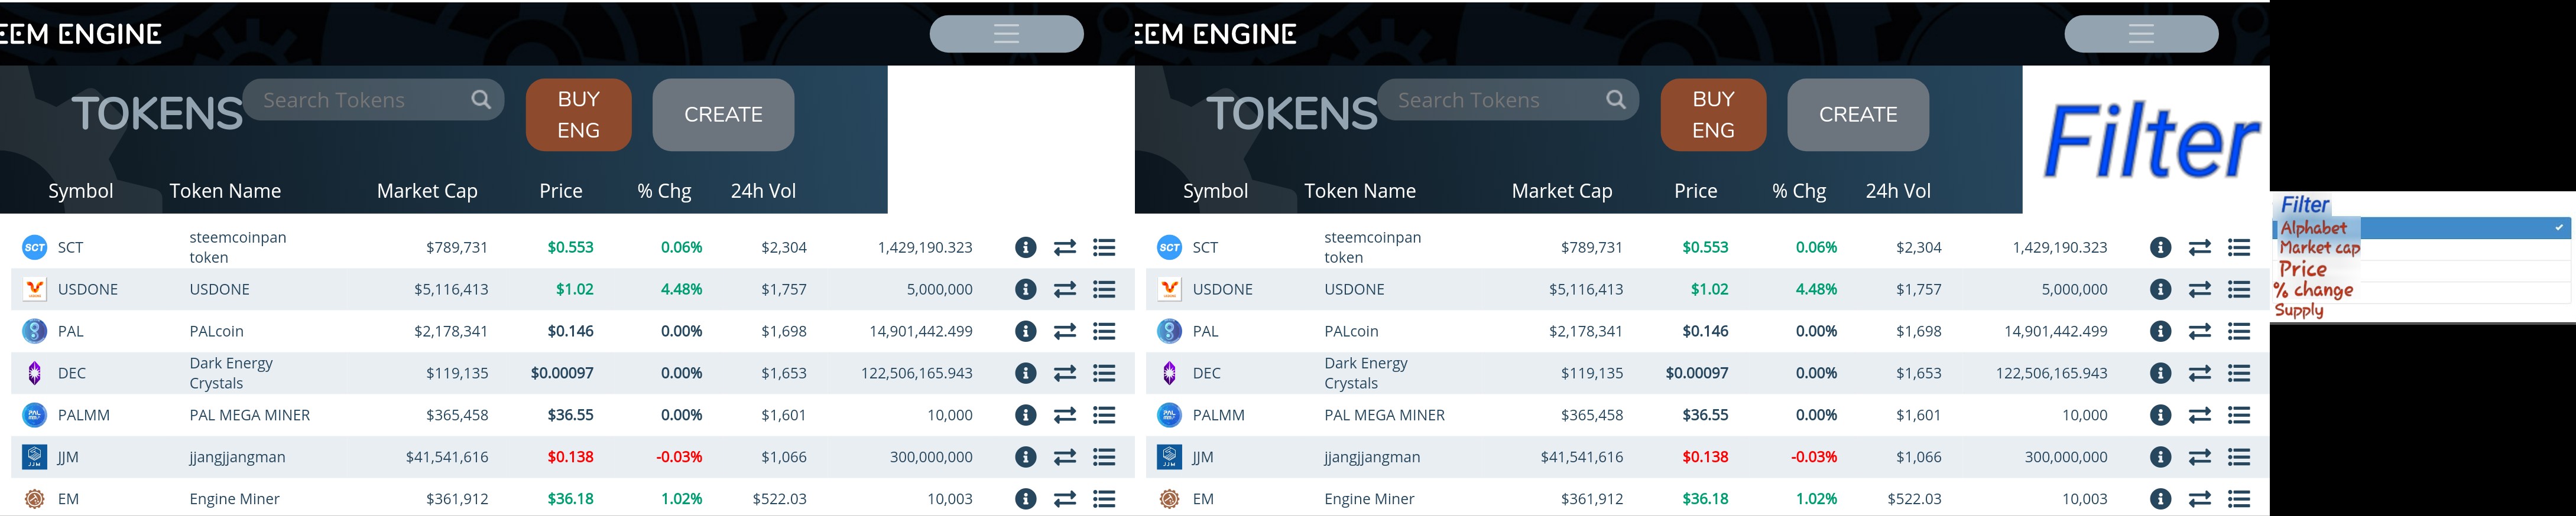This screenshot has height=516, width=2576.
Task: Click the 4.48% change on the right page
Action: (1816, 289)
